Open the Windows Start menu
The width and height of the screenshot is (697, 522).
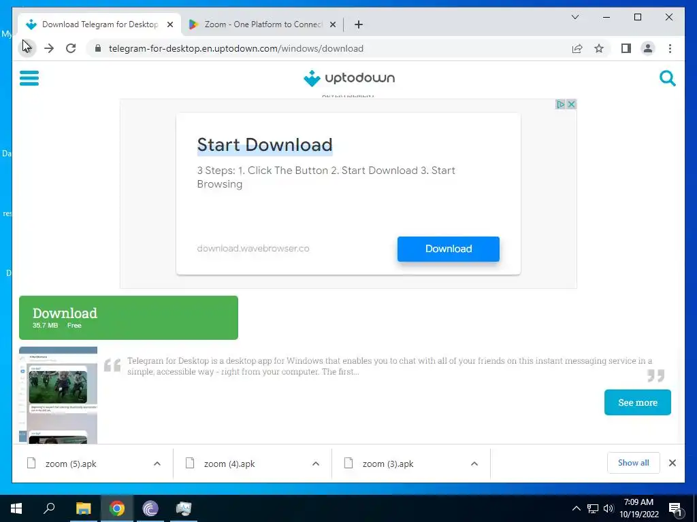click(x=16, y=508)
